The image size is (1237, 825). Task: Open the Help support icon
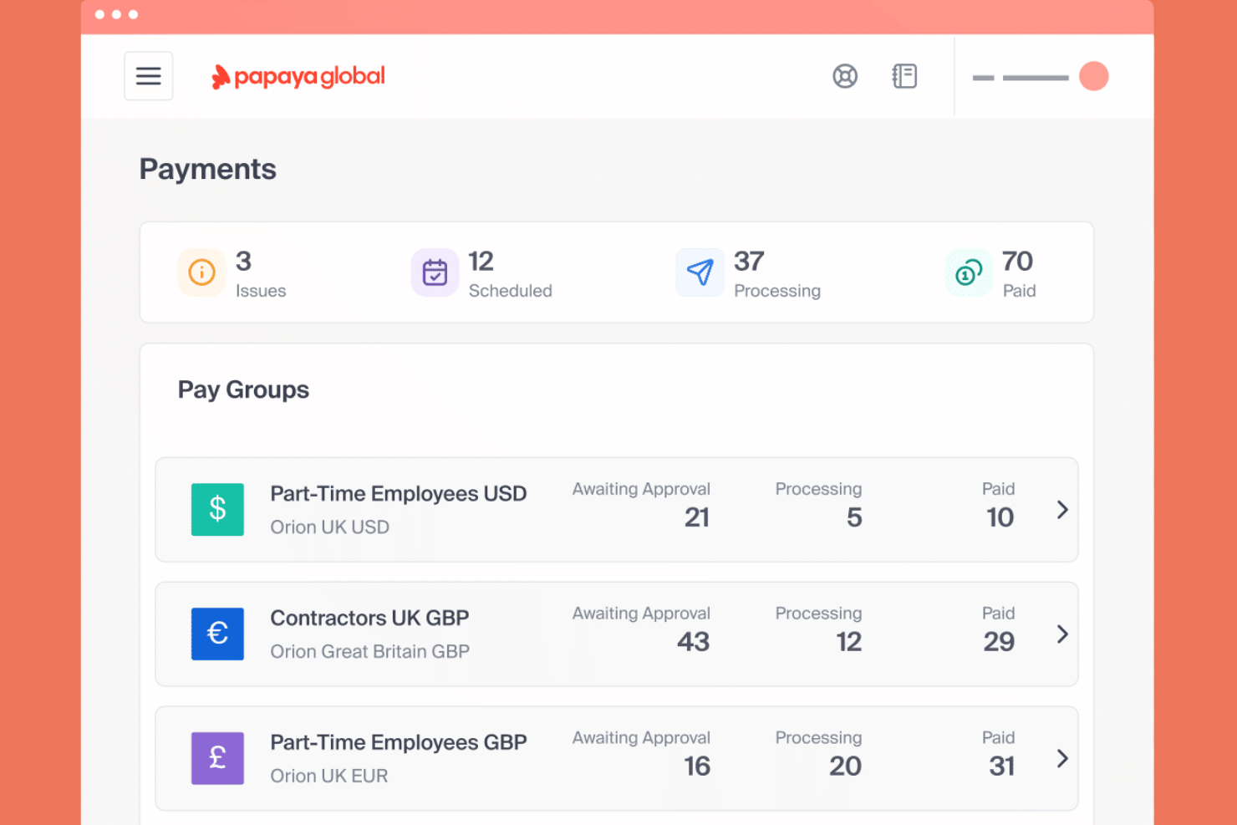pos(845,76)
